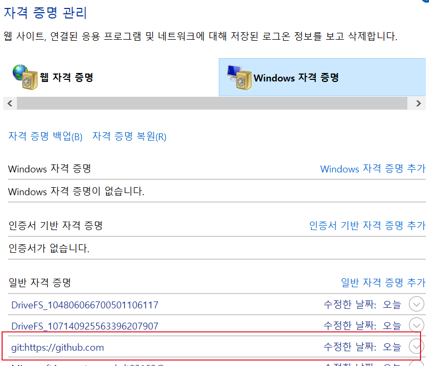This screenshot has height=366, width=429.
Task: Click the Windows Credentials monitor-and-safe icon
Action: click(x=239, y=77)
